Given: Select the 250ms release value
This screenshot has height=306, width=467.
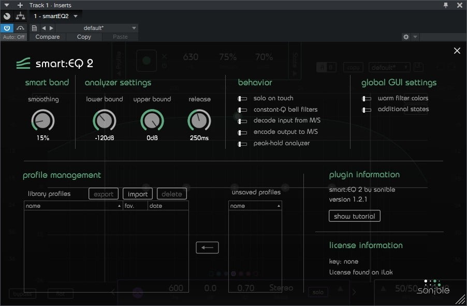Looking at the screenshot, I should (199, 138).
